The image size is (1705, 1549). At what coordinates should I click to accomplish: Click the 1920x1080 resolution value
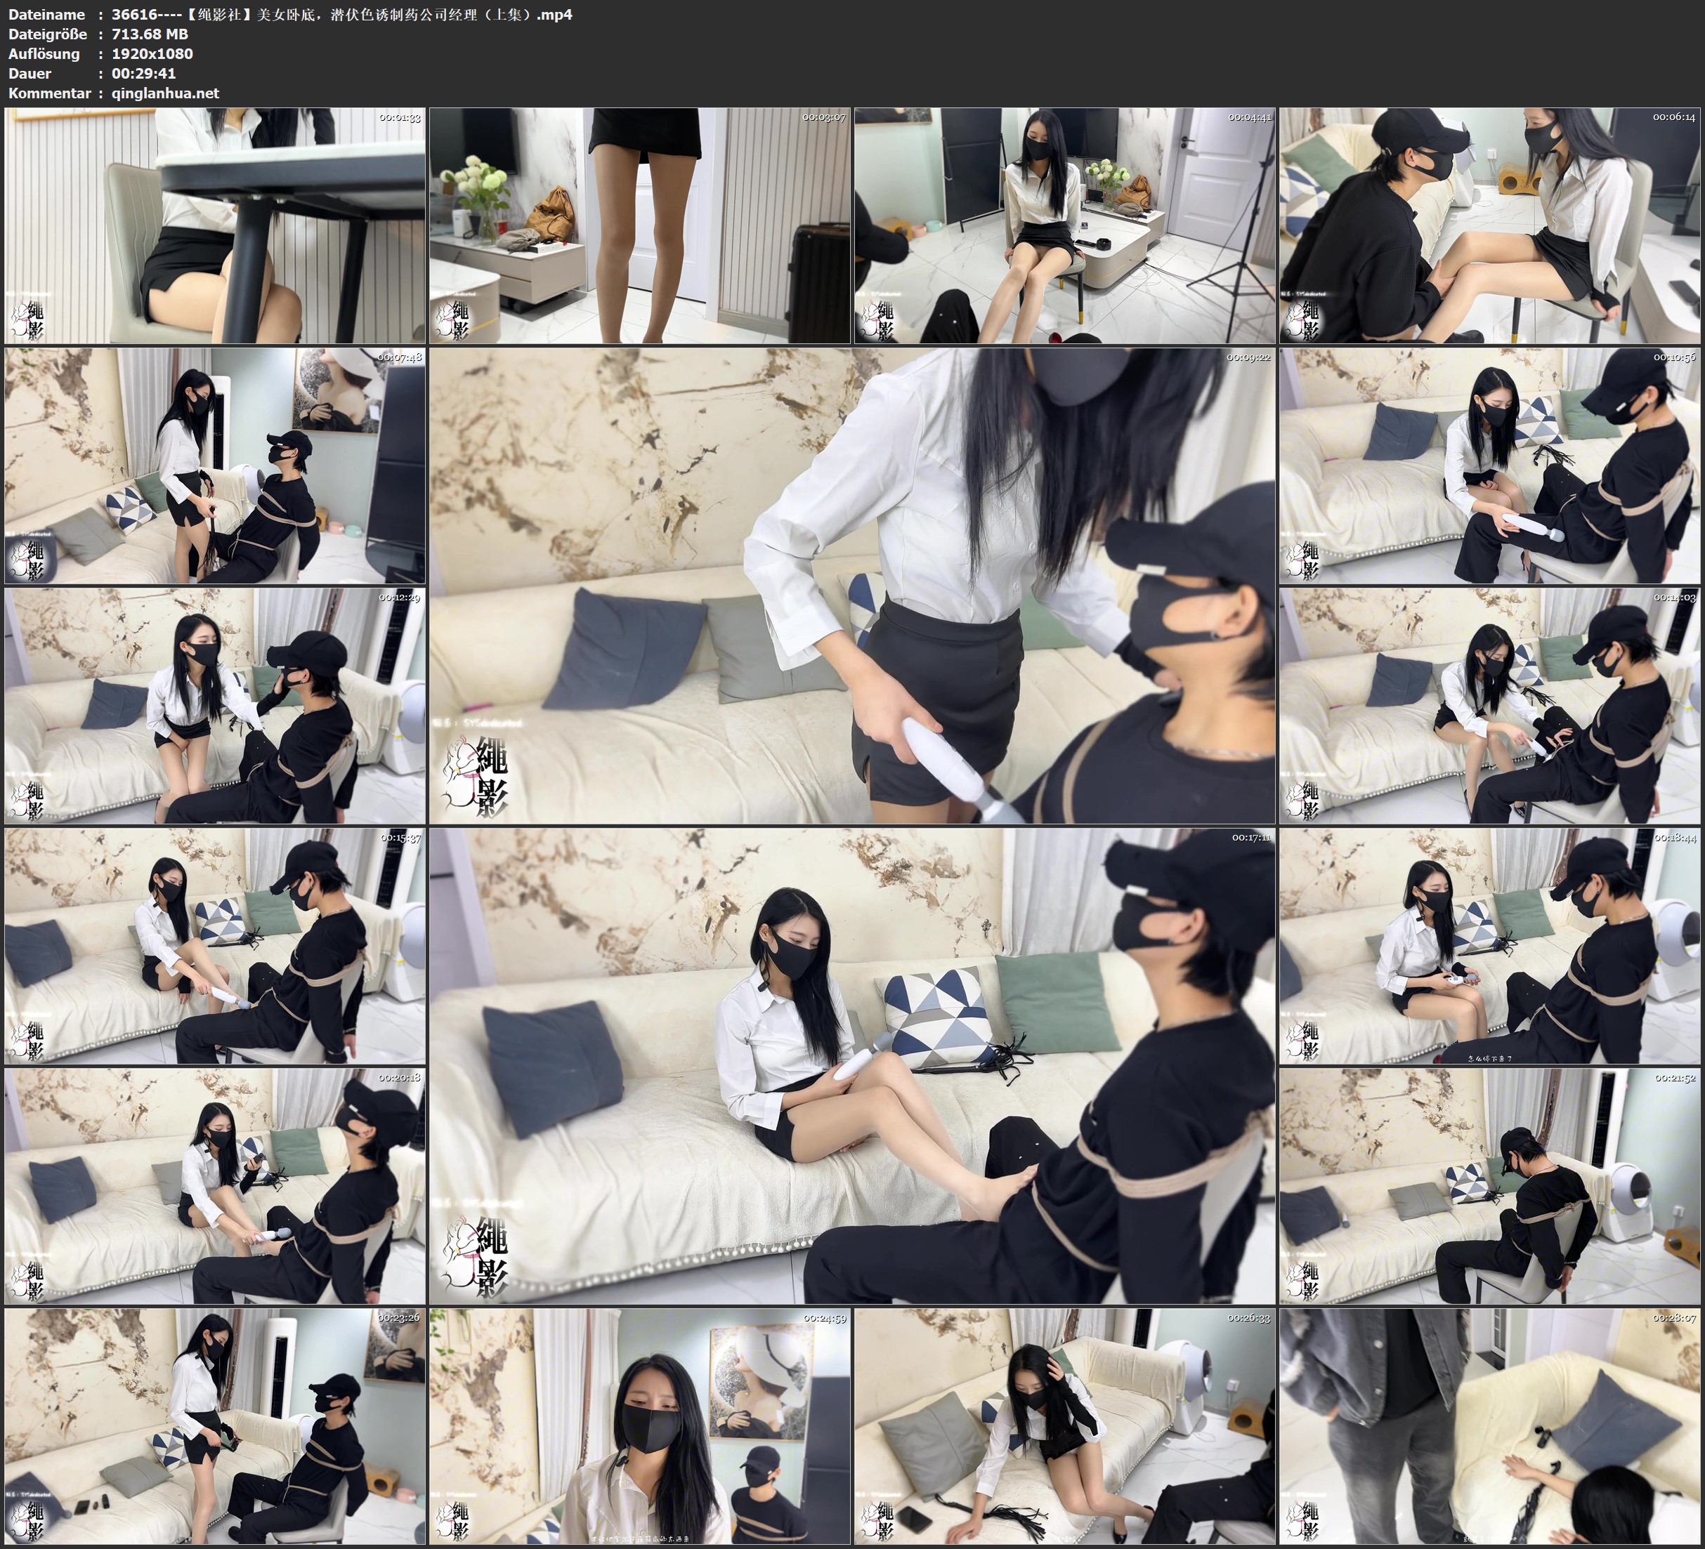152,53
